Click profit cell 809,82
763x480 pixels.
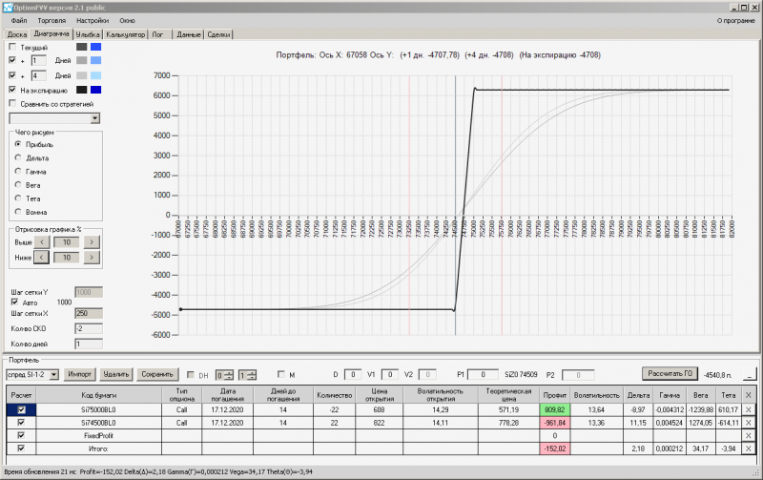click(x=555, y=410)
